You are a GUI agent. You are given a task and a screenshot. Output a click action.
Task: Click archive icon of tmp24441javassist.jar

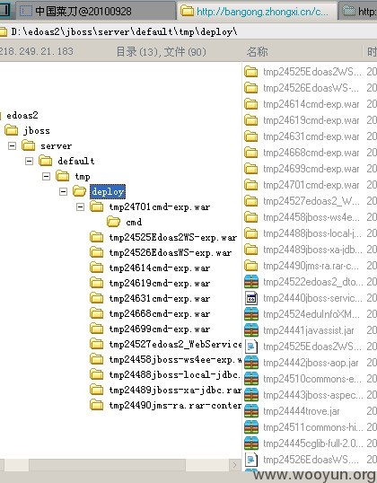tap(251, 330)
